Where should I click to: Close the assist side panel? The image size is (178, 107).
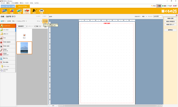(x=176, y=15)
